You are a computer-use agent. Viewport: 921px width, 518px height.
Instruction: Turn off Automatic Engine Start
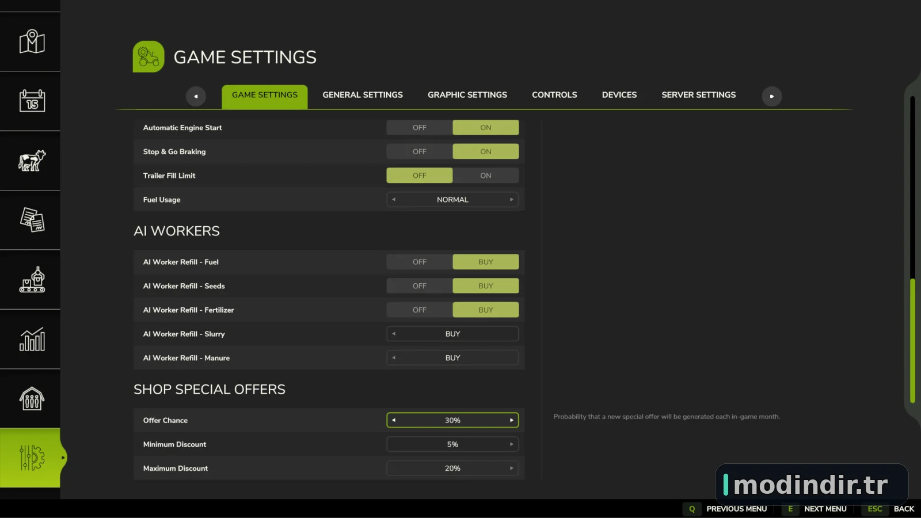(x=420, y=128)
